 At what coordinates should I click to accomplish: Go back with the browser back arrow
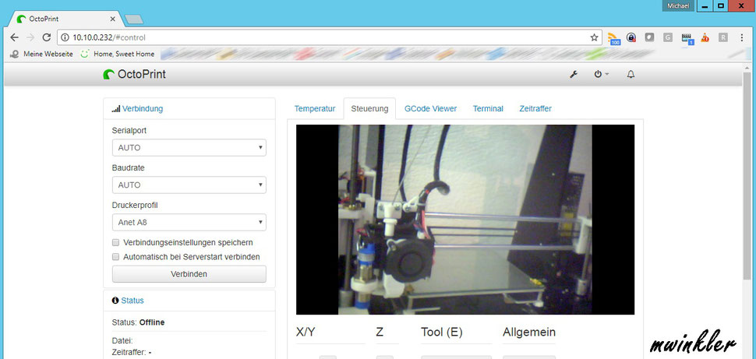click(15, 37)
